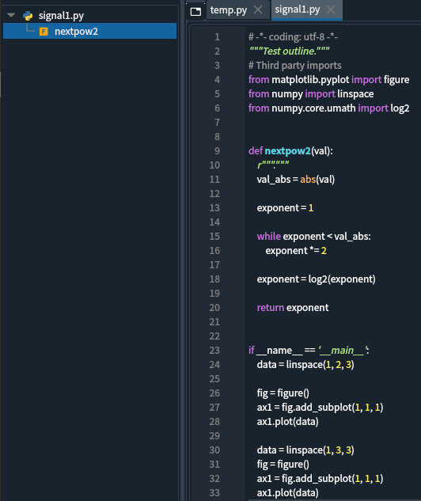The width and height of the screenshot is (421, 501).
Task: Click the exponent = log2(exponent) line
Action: [316, 279]
